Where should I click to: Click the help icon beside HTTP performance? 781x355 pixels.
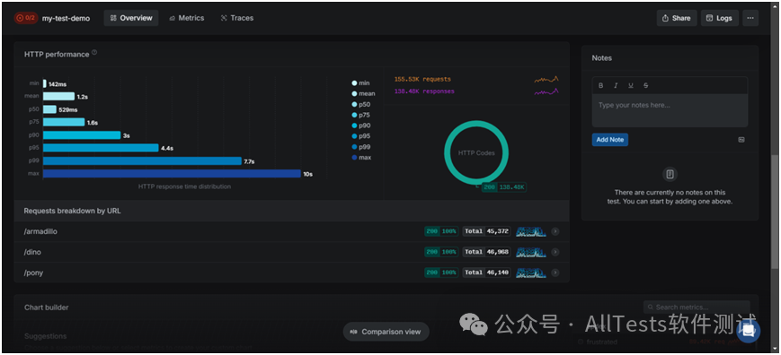94,52
